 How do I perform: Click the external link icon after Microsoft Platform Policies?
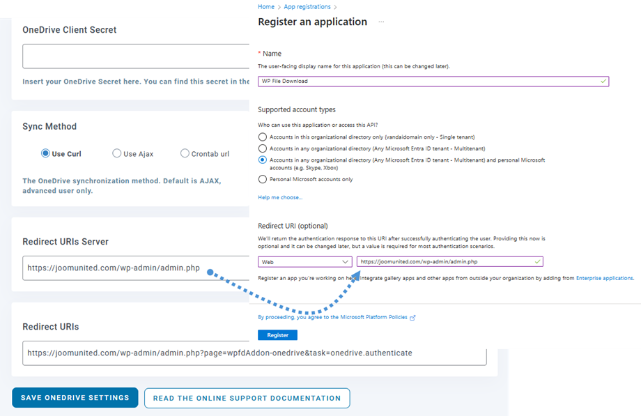point(412,317)
